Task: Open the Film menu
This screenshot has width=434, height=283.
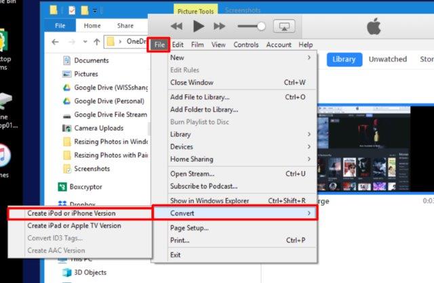Action: 197,45
